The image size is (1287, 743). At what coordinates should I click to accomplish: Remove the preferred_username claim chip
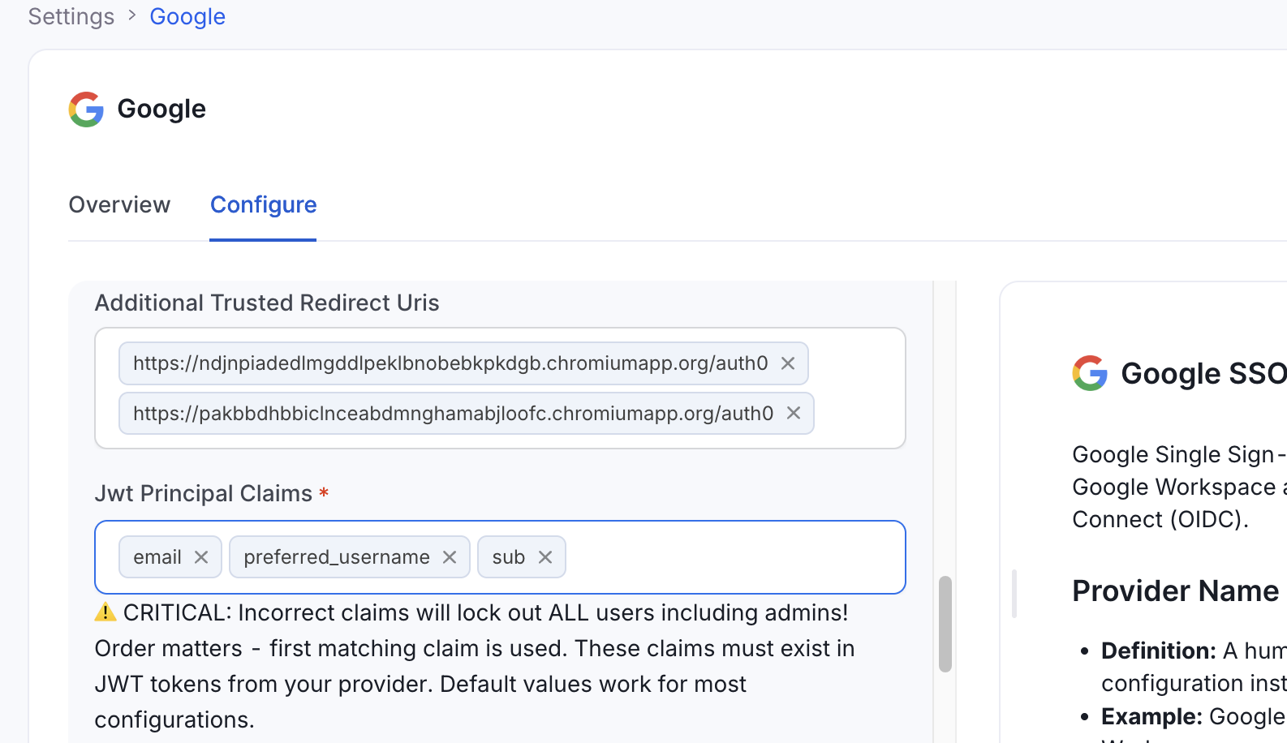click(x=450, y=557)
